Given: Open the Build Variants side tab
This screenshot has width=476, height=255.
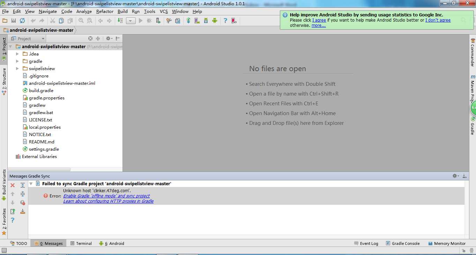Looking at the screenshot, I should [4, 185].
